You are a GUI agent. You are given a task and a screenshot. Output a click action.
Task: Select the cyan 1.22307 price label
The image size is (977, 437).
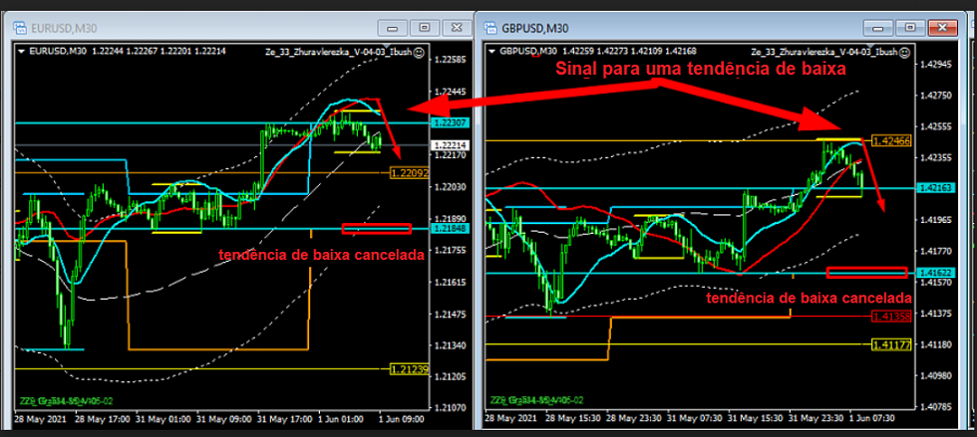tap(447, 122)
